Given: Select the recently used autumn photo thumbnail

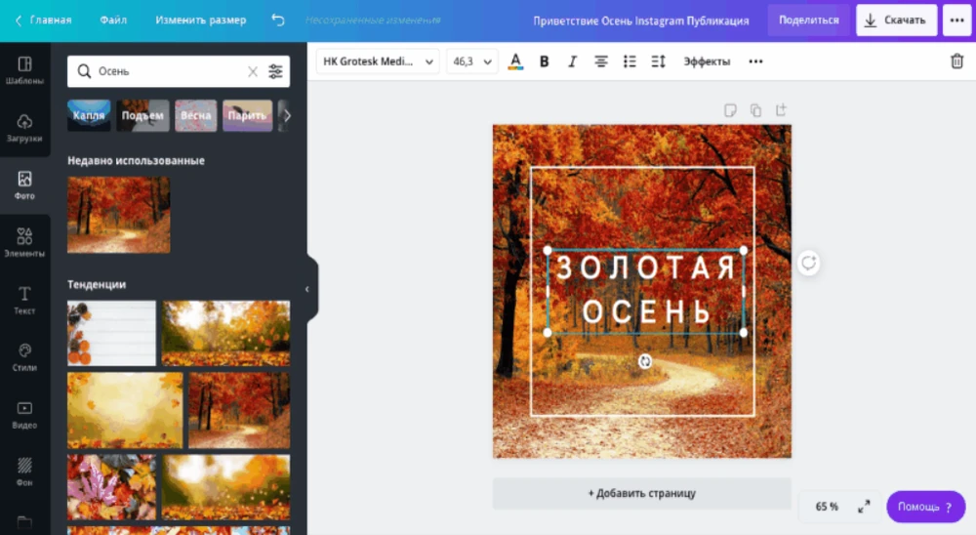Looking at the screenshot, I should [x=118, y=215].
